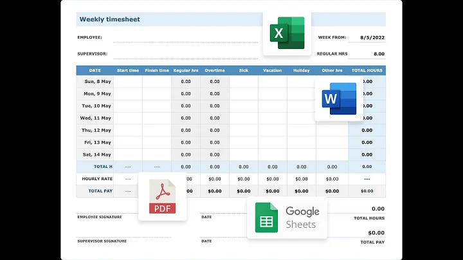Click Holiday cell for Sat, 14 May
Screen dimensions: 463x260
(301, 154)
